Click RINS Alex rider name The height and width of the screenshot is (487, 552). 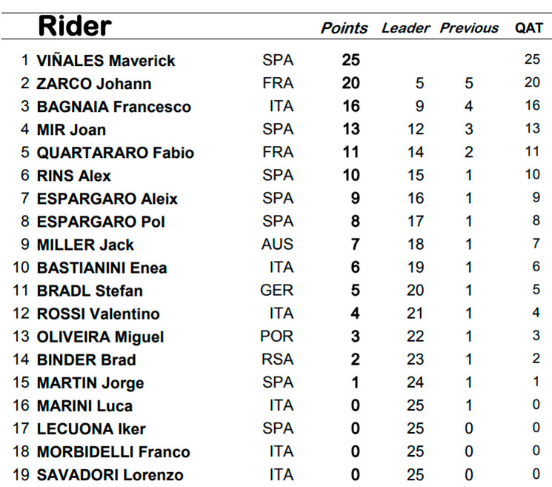click(x=74, y=176)
